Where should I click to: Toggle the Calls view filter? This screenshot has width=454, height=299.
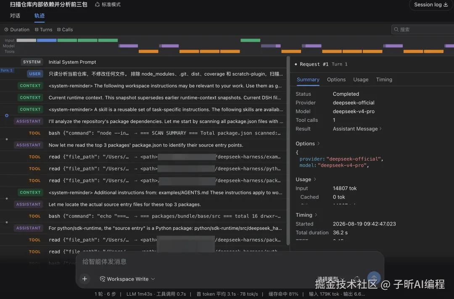click(65, 29)
